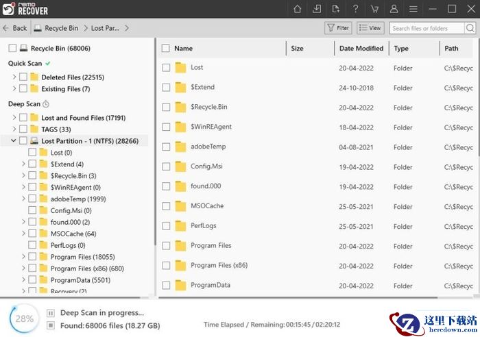Go to the Home icon in title bar
This screenshot has width=480, height=337.
tap(297, 9)
